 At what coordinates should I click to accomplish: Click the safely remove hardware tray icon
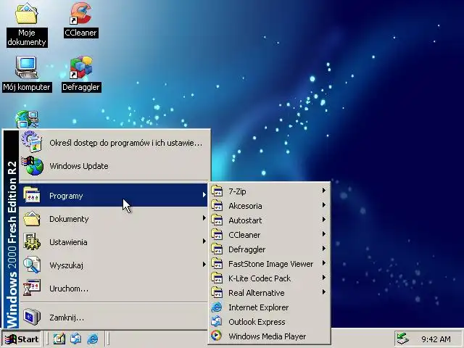point(402,339)
